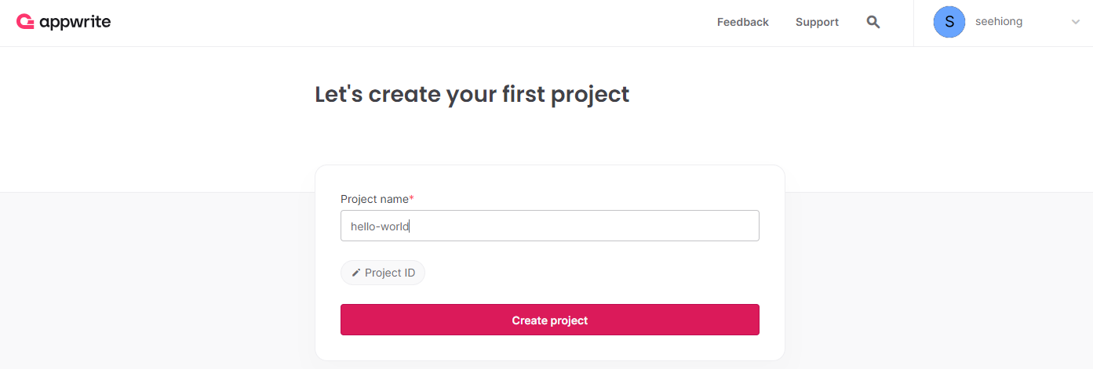Click the red required asterisk marker
Screen dimensions: 1093x369
[412, 199]
